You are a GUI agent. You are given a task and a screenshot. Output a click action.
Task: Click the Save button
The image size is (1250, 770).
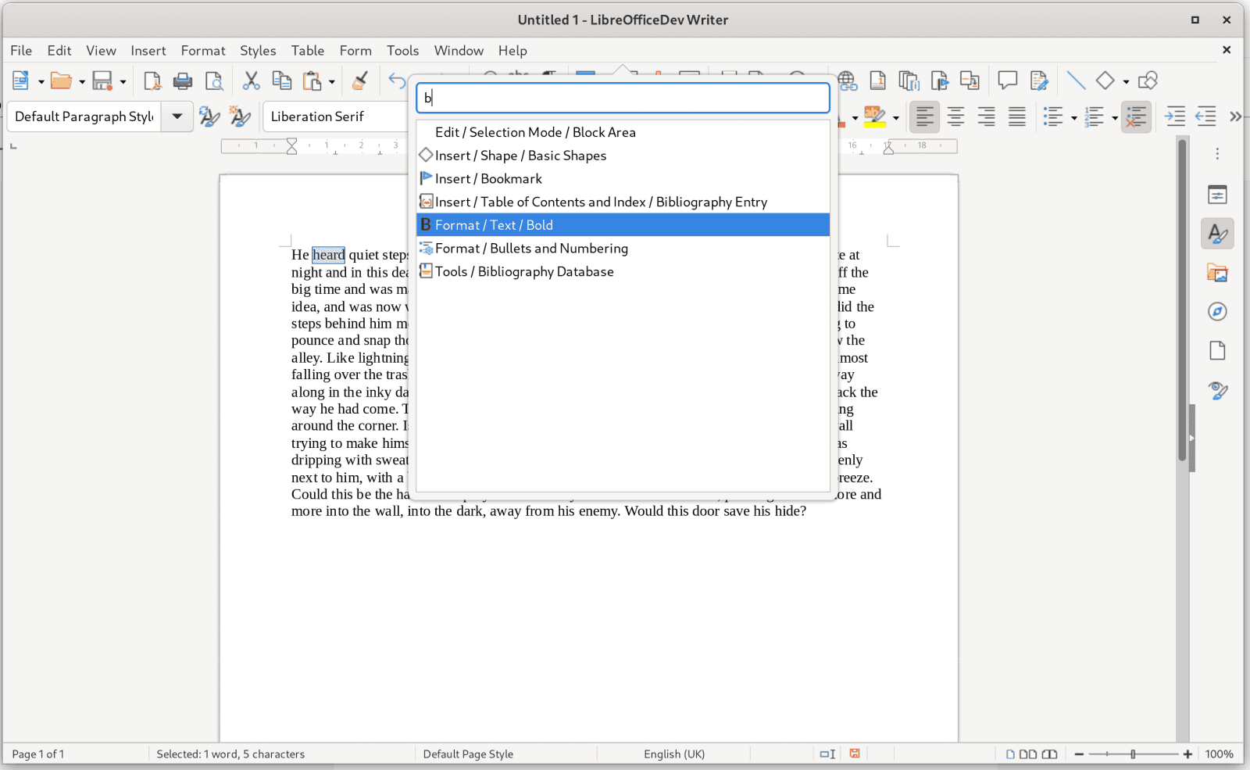click(x=102, y=81)
